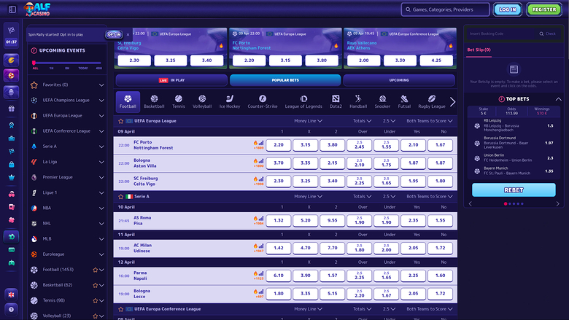Open the crown sidebar icon
Screen dimensions: 569x320
[12, 177]
